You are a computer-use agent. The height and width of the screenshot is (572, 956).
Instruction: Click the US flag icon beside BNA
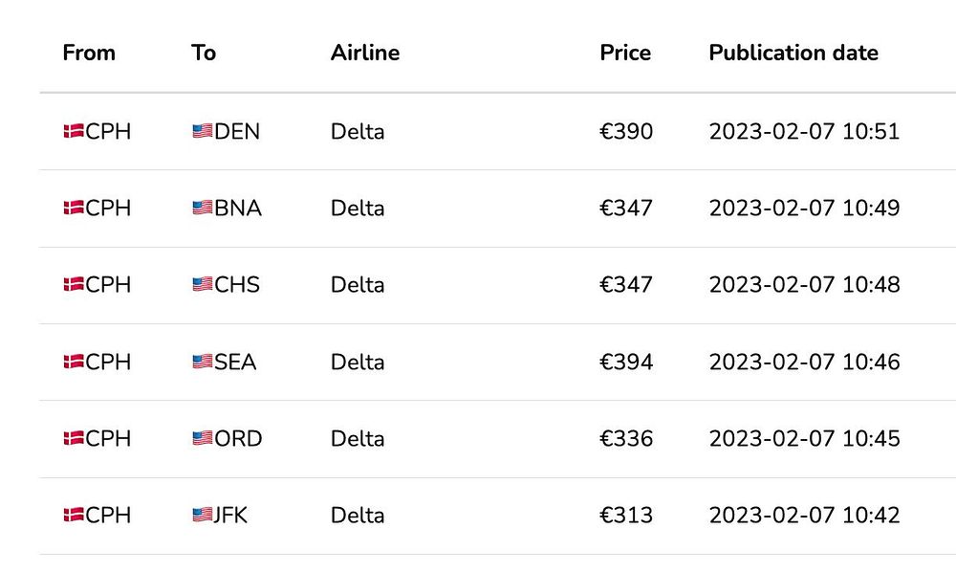[202, 208]
